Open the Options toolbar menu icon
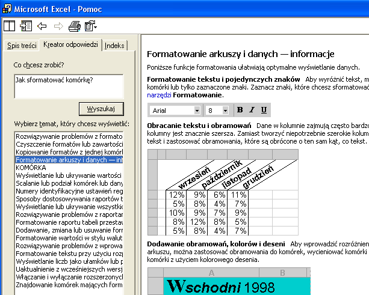 (91, 26)
